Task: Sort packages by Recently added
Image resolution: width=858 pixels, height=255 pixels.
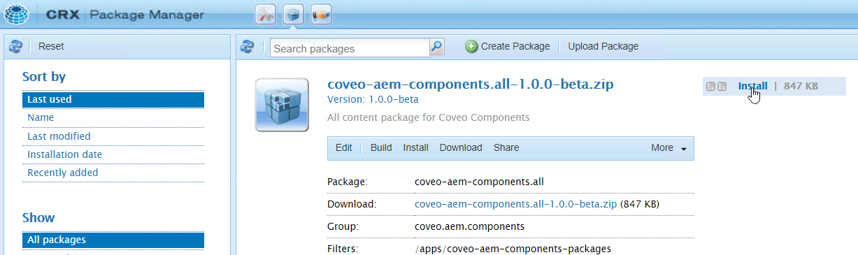Action: 113,172
